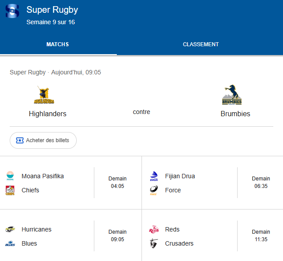Select the Highlanders team name

(48, 114)
